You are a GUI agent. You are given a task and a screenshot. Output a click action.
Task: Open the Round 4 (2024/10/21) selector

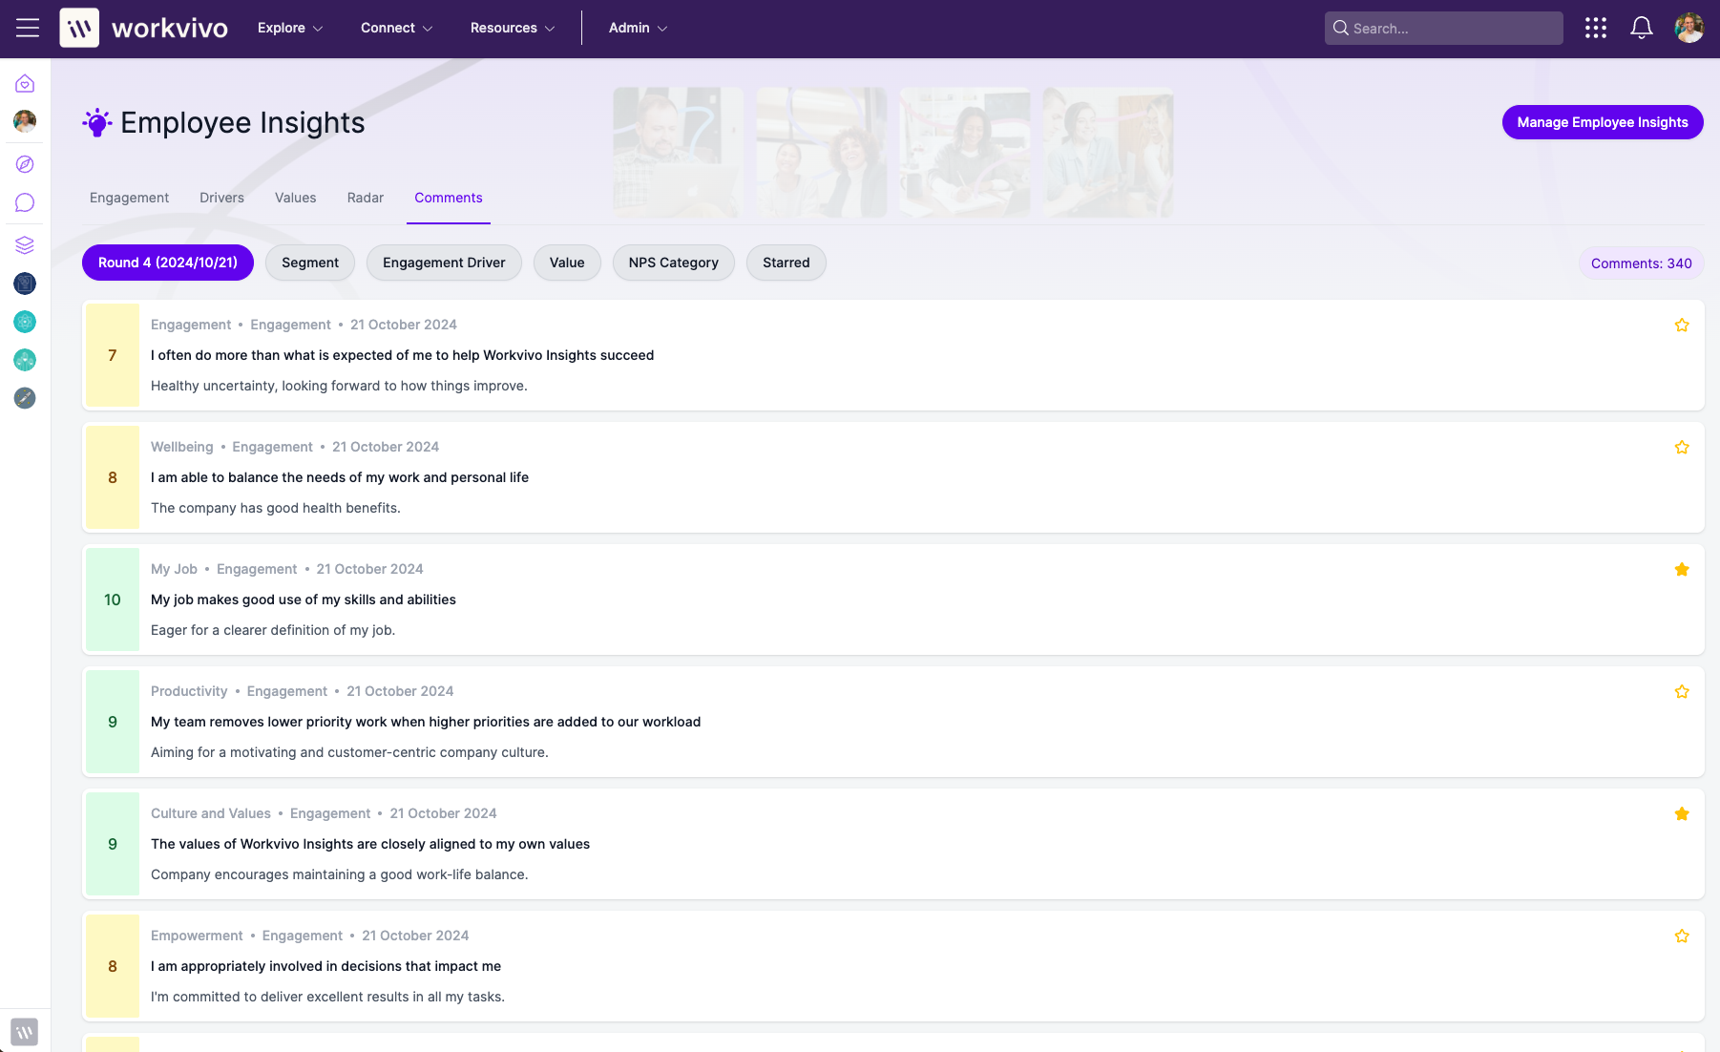(168, 263)
